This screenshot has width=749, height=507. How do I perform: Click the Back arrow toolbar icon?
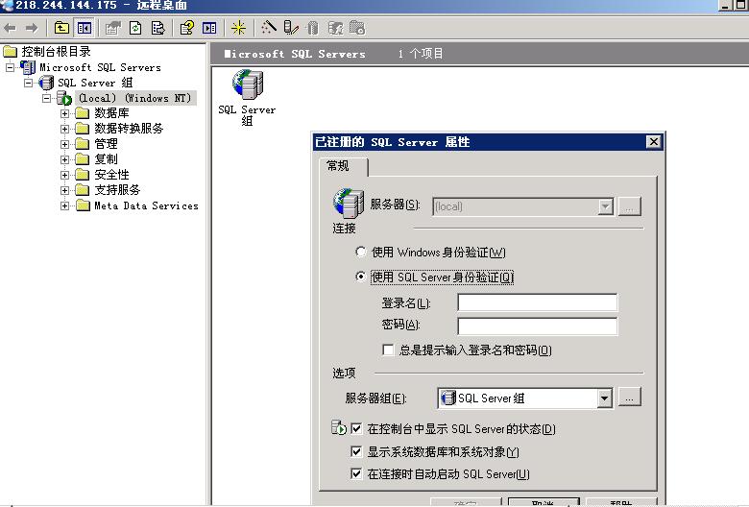tap(10, 28)
